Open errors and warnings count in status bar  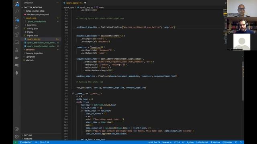pos(45,142)
